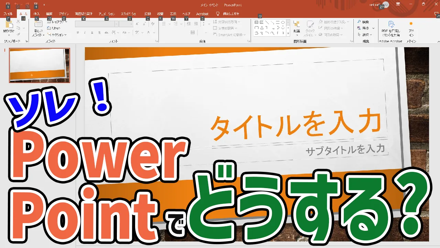Click the lightbulb Tell Me search icon
The width and height of the screenshot is (440, 248).
218,14
